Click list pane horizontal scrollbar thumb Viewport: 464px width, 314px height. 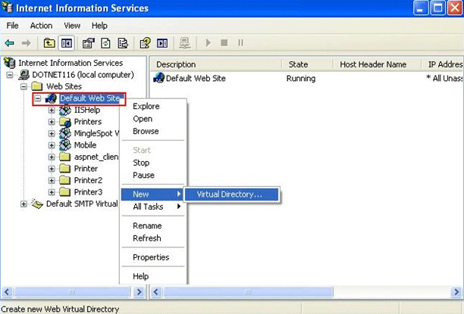248,292
